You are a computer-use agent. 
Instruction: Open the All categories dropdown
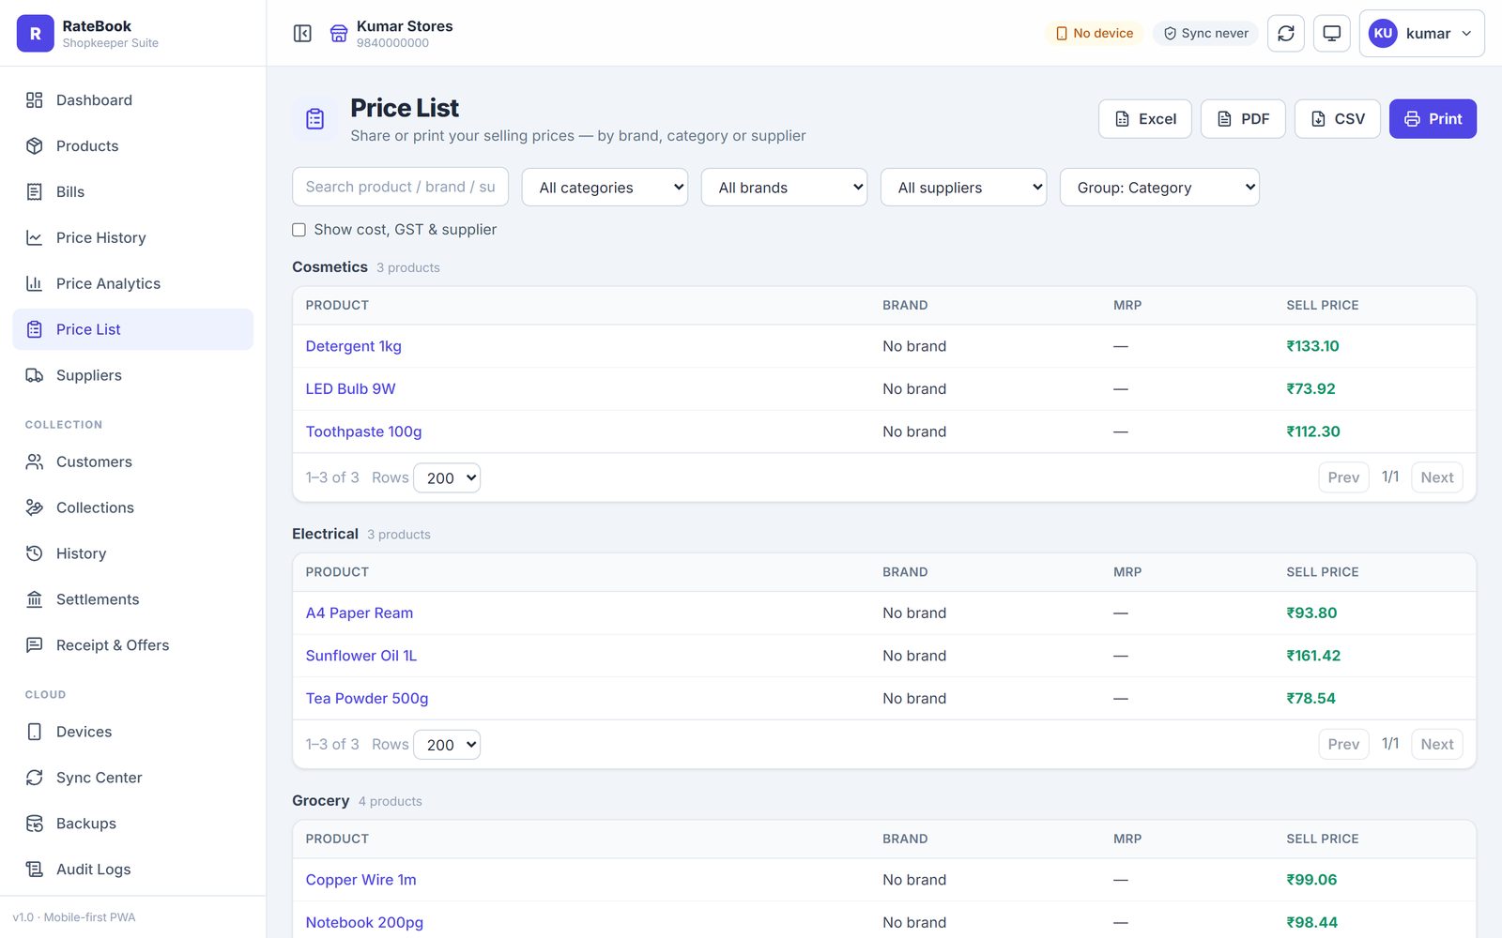tap(605, 188)
